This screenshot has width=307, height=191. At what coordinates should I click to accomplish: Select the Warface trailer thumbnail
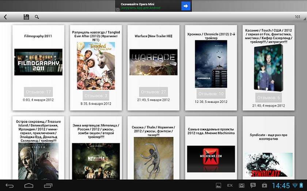click(153, 62)
